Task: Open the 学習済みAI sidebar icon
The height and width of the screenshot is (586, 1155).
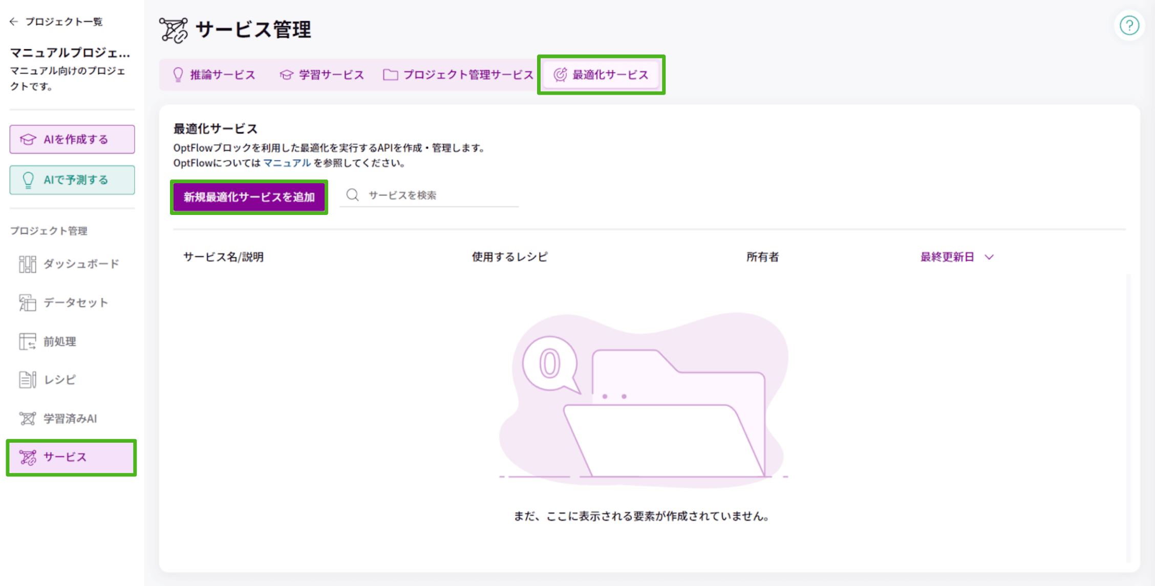Action: tap(27, 418)
